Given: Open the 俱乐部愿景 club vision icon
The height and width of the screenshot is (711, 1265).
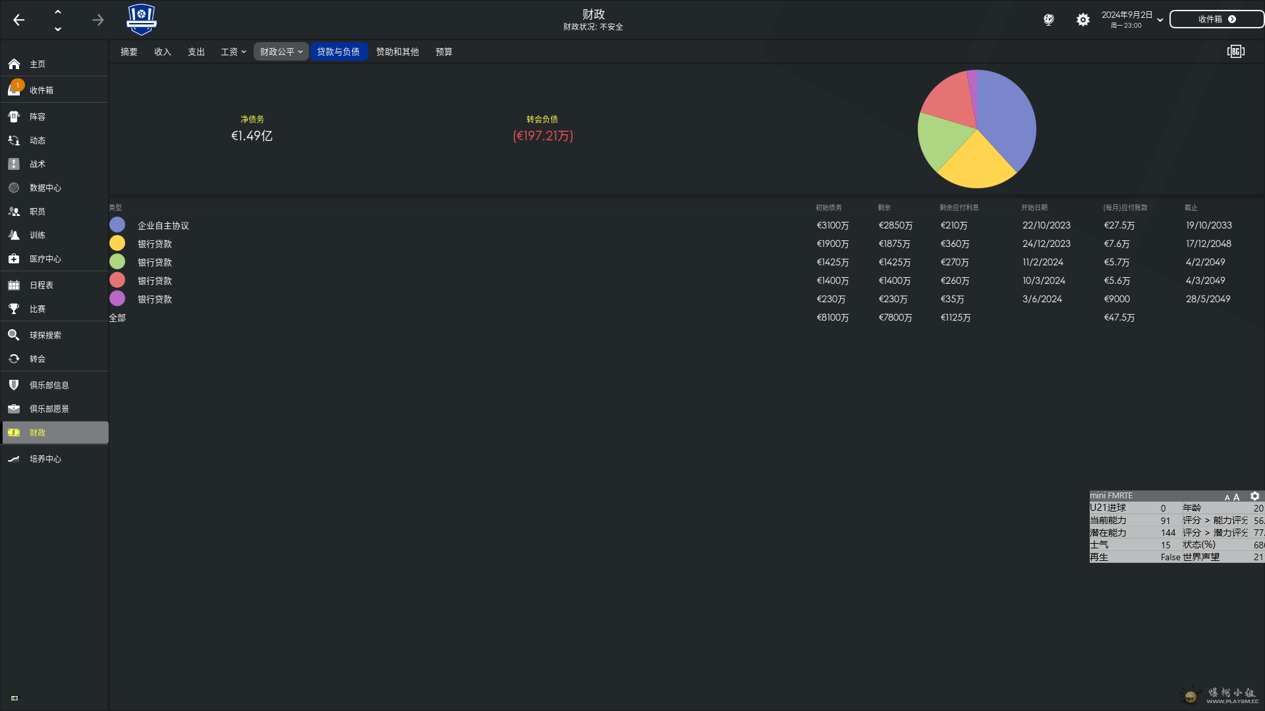Looking at the screenshot, I should (x=14, y=409).
